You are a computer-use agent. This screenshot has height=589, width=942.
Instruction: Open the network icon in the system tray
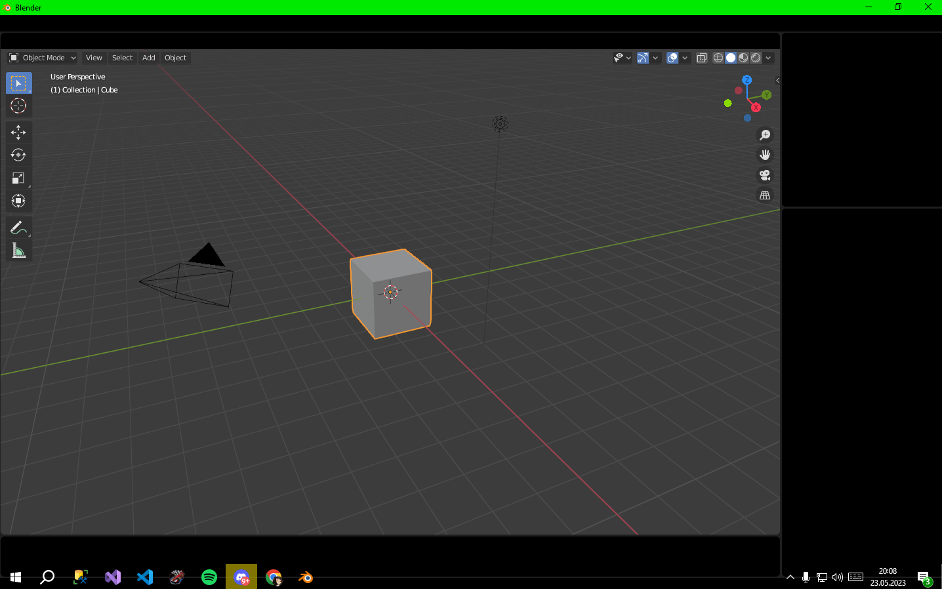pos(822,577)
